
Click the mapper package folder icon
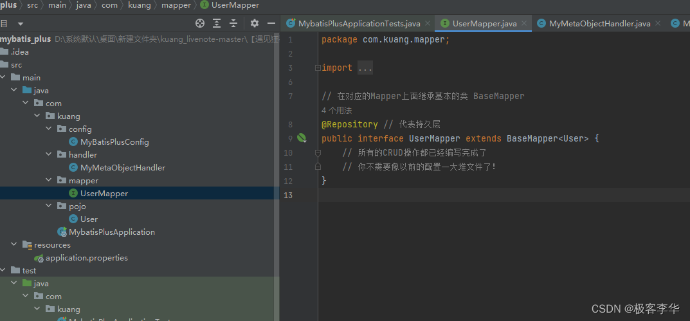[62, 181]
